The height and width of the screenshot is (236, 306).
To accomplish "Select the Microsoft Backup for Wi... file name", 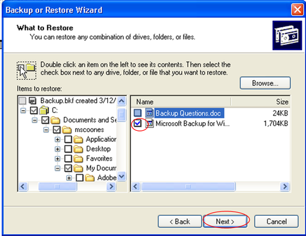I will pyautogui.click(x=193, y=124).
